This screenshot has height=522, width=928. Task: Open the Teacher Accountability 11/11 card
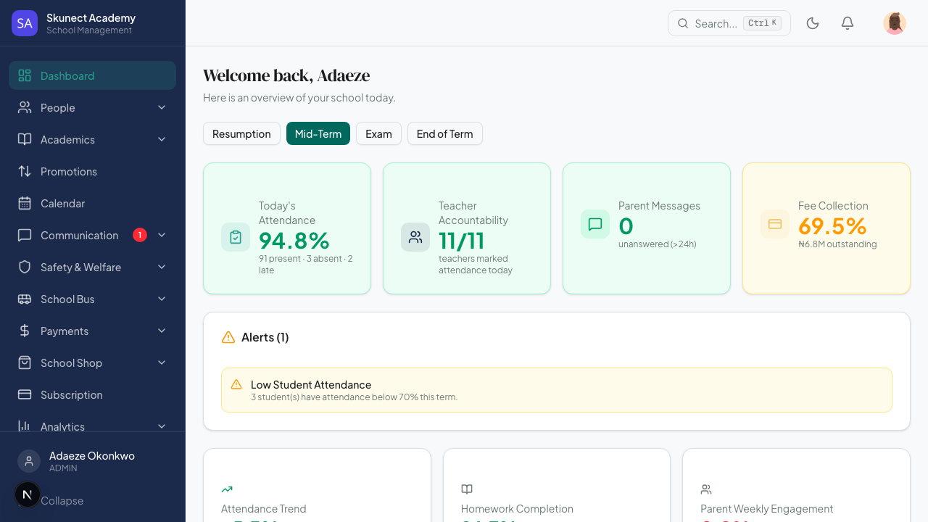pos(467,228)
